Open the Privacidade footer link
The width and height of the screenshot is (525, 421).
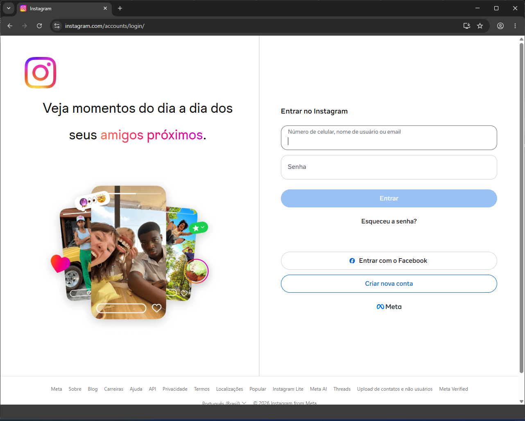pos(175,389)
